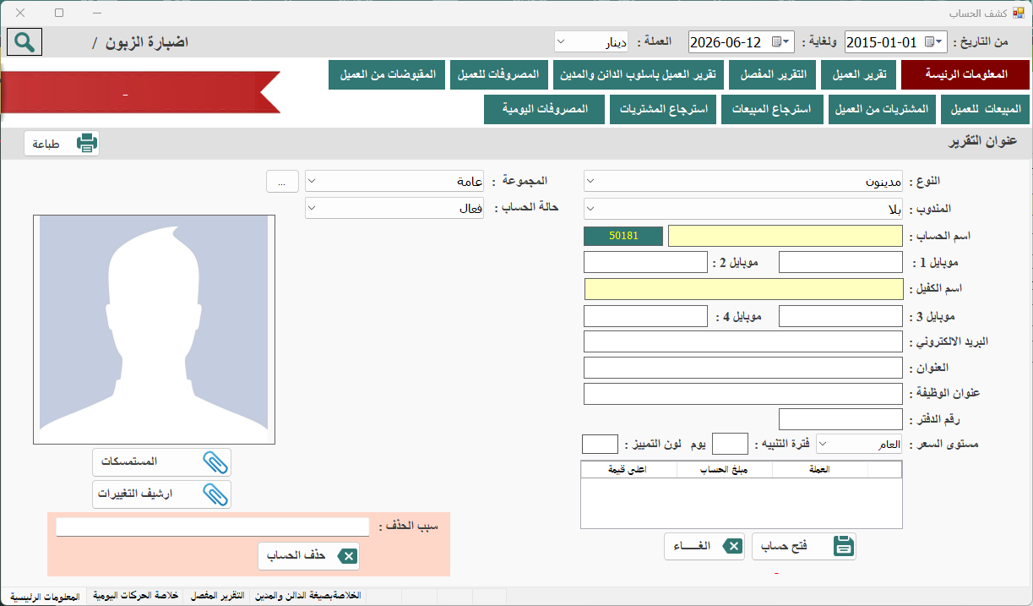This screenshot has height=606, width=1033.
Task: Expand the المجموعة dropdown
Action: (312, 181)
